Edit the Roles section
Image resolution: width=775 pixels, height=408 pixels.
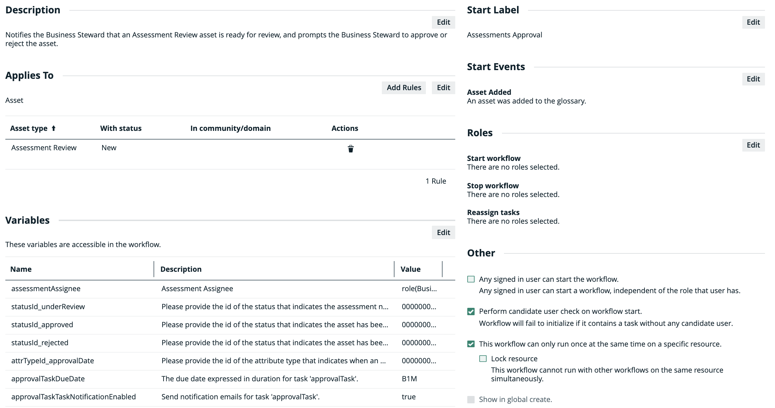753,145
